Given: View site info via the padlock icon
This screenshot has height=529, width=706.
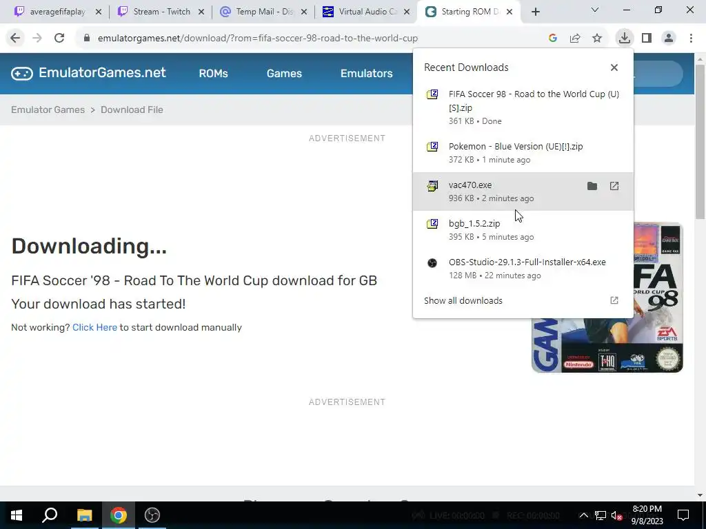Looking at the screenshot, I should pos(87,39).
